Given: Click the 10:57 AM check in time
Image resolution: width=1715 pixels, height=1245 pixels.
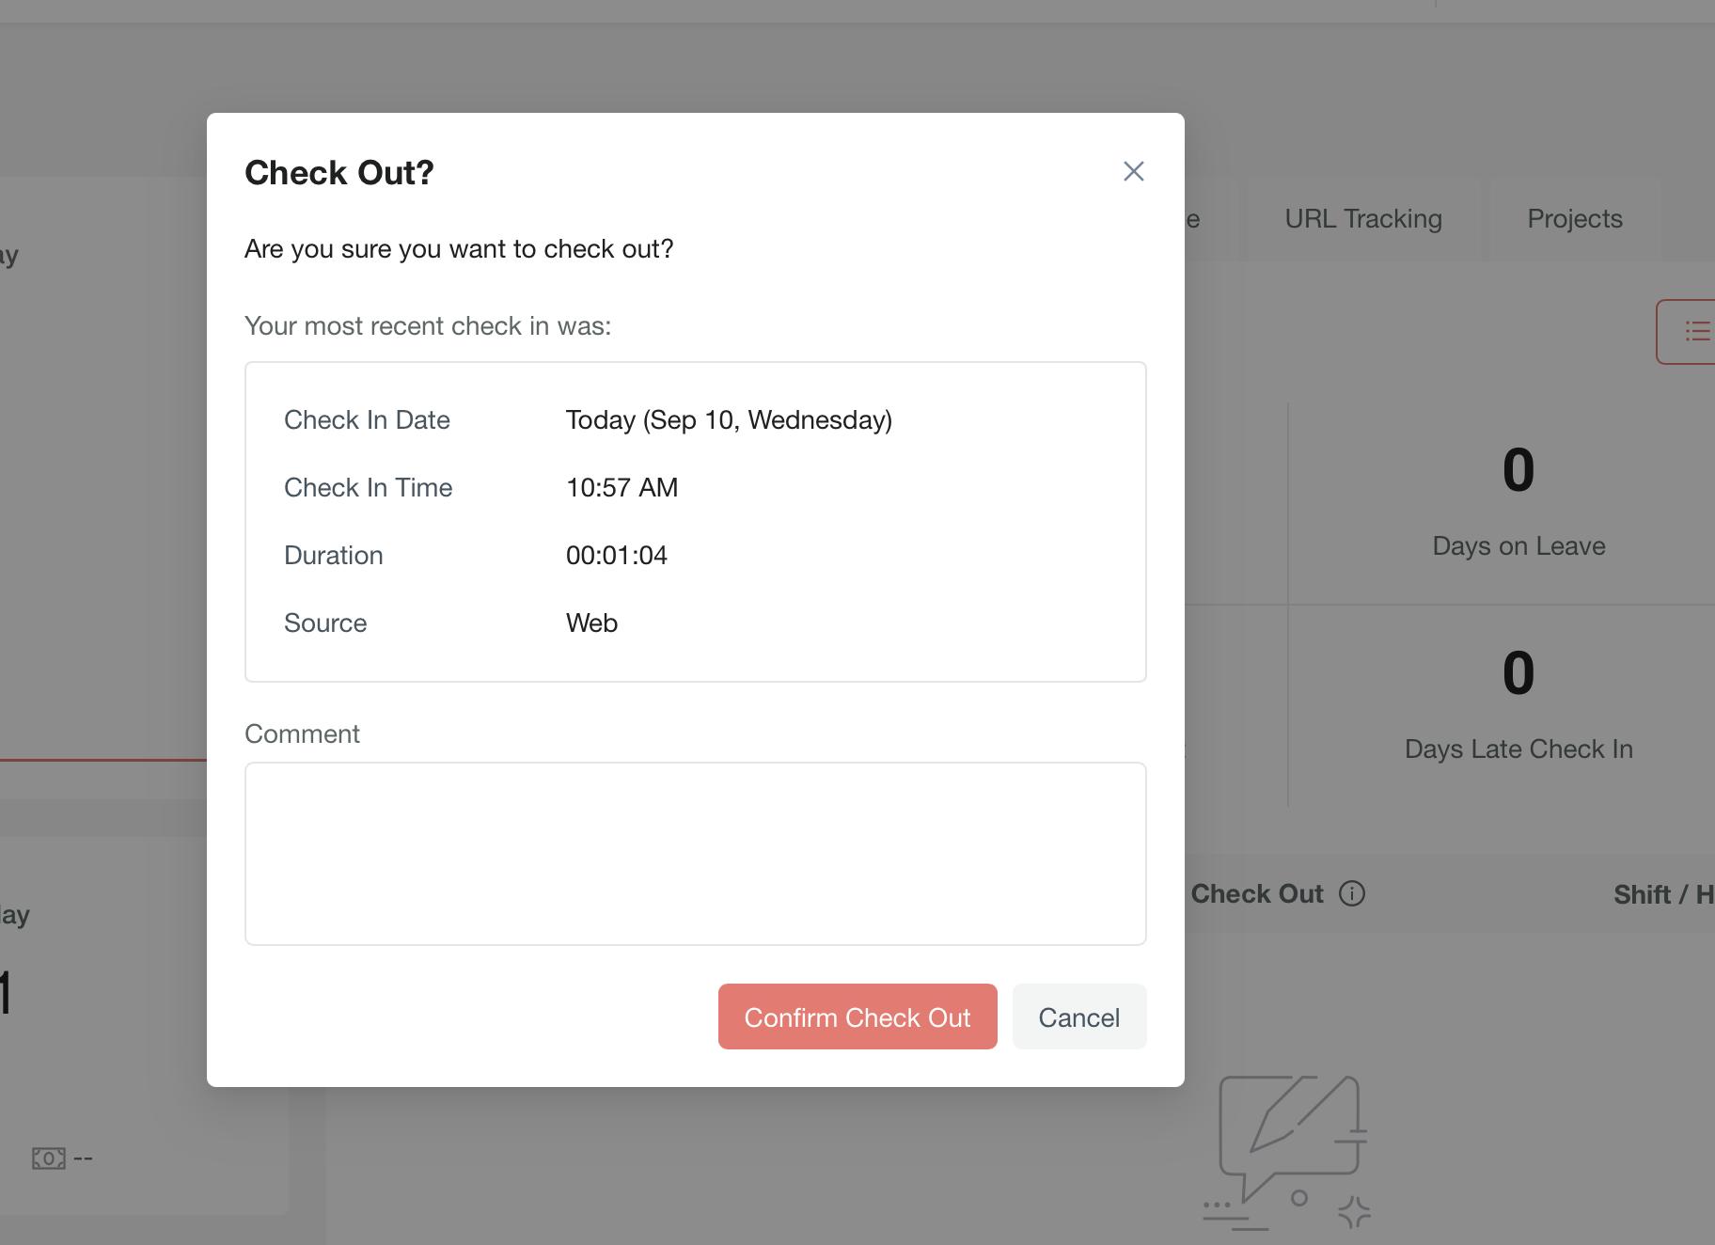Looking at the screenshot, I should (x=621, y=488).
